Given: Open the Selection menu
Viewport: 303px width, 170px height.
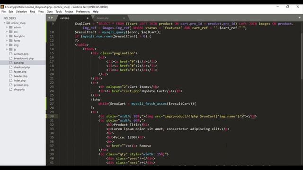Looking at the screenshot, I should coord(21,11).
